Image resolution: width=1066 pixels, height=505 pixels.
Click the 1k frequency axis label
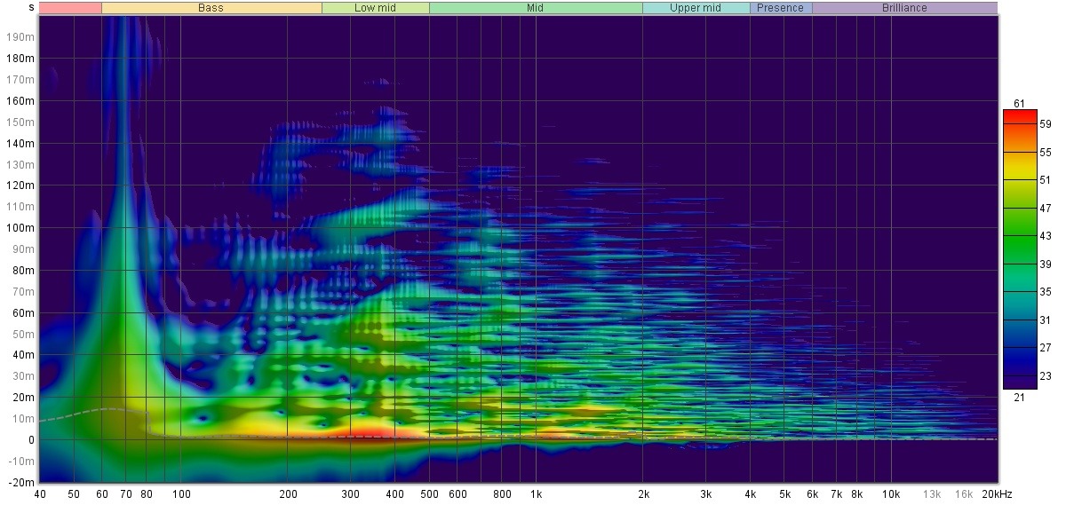[536, 494]
